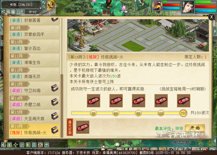Click the 字 text icon in bottom toolbar
This screenshot has height=155, width=217.
(22, 145)
